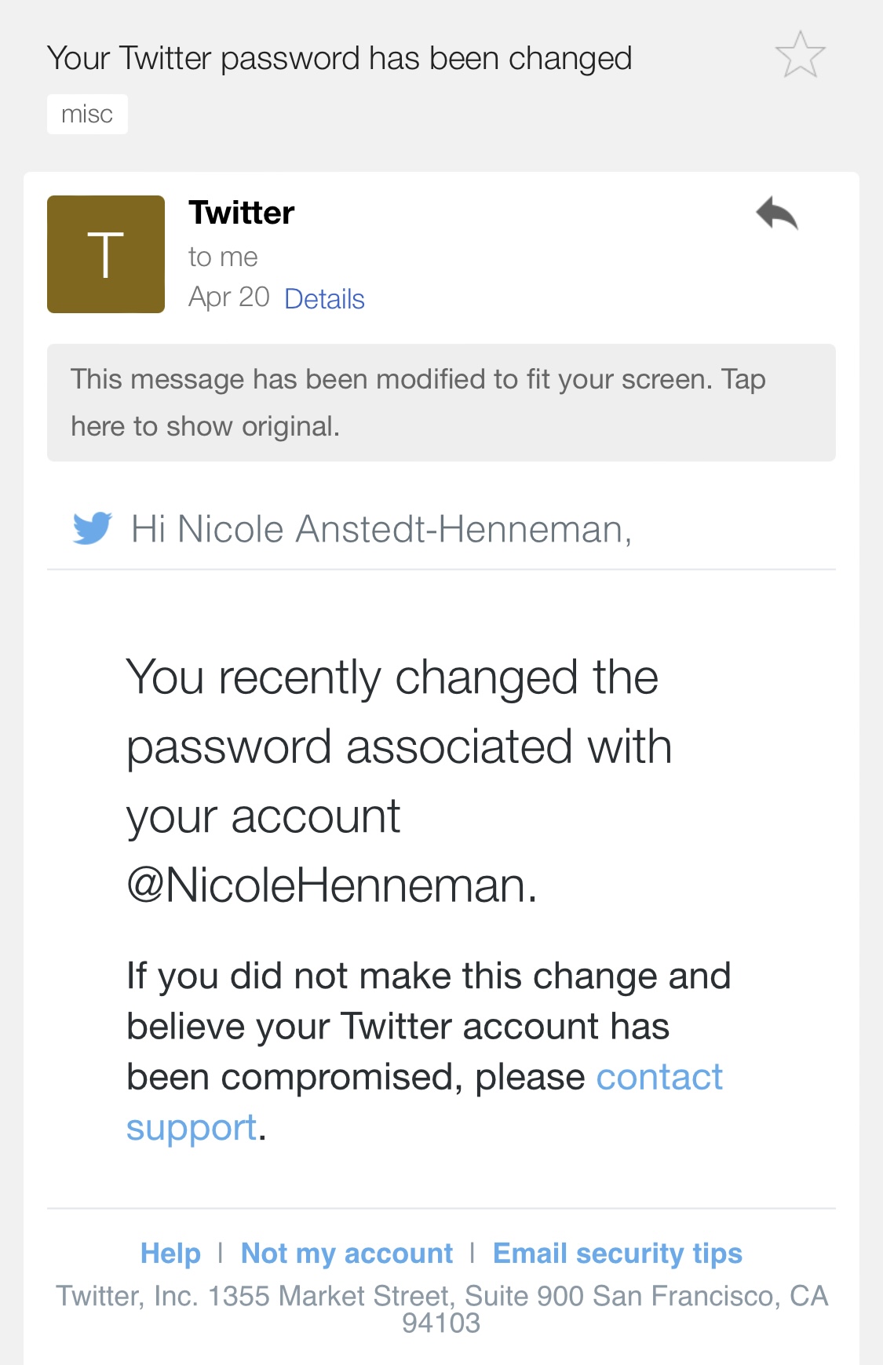This screenshot has height=1365, width=883.
Task: Tap the @NicoleHenneman account handle
Action: pos(331,885)
